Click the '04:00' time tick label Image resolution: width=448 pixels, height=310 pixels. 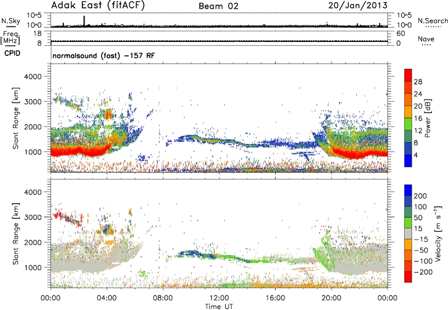pyautogui.click(x=106, y=298)
